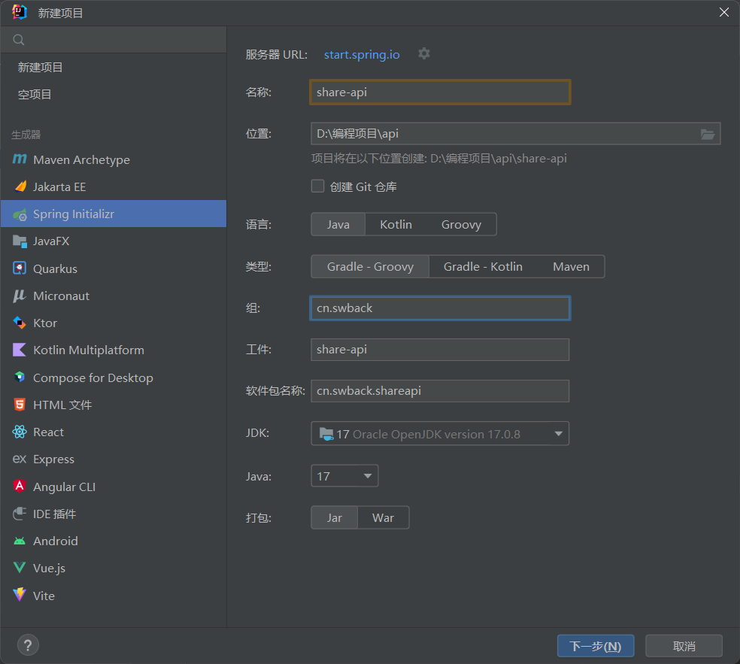Select the Quarkus generator entry
740x664 pixels.
114,268
